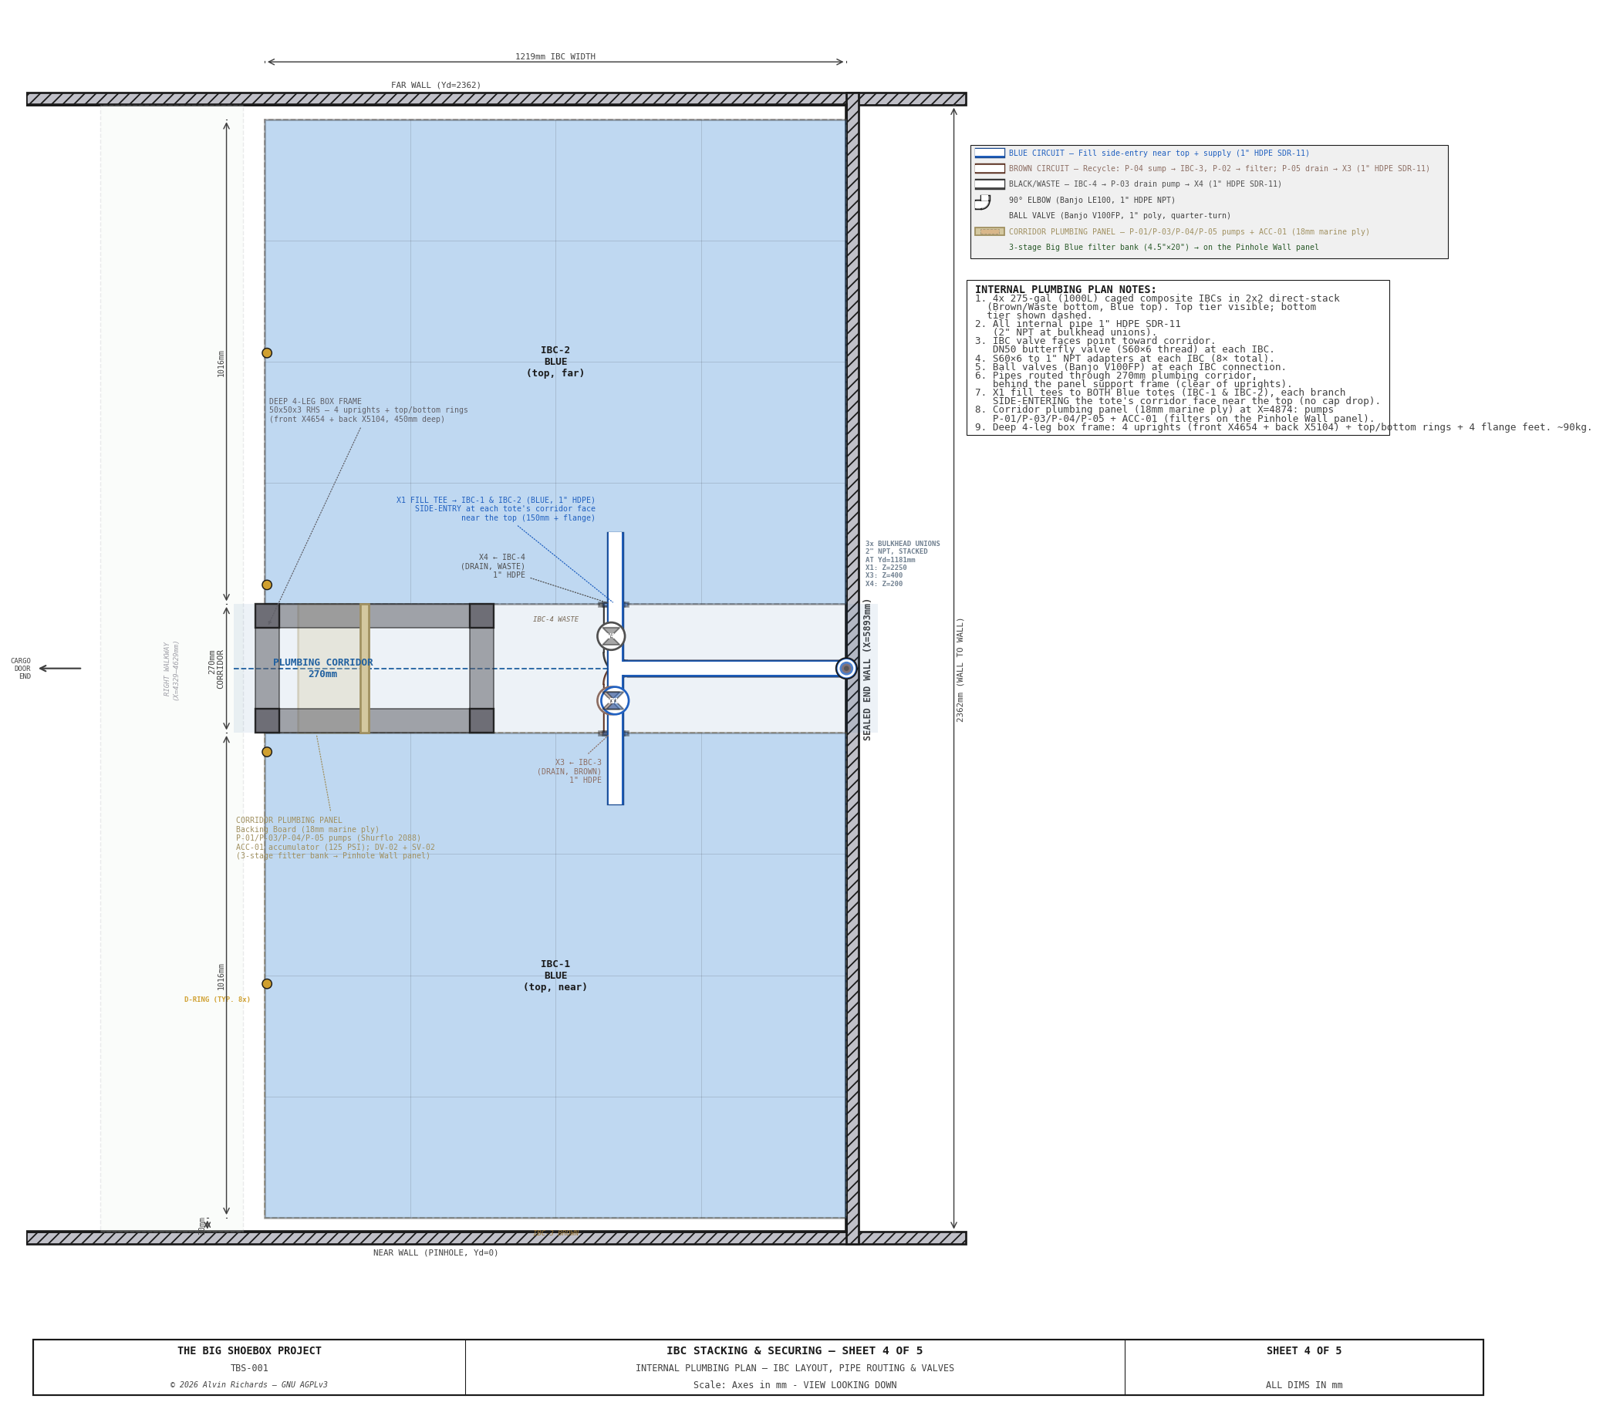Click the 'IBC STACKING & SECURING' sheet title
Viewport: 1603px width, 1409px height.
(x=795, y=1350)
